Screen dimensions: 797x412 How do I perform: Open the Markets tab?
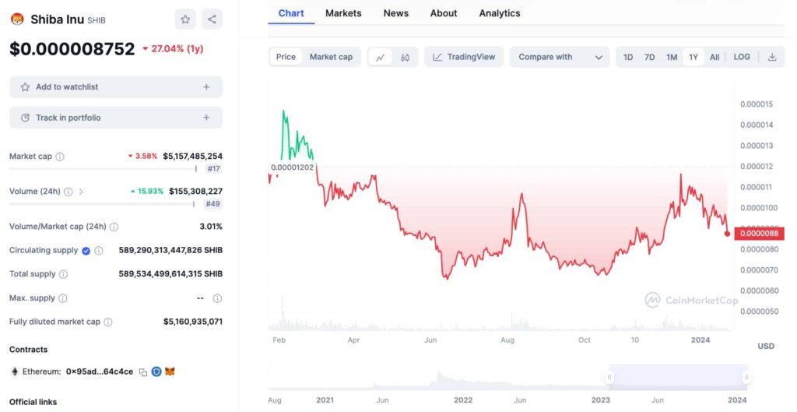click(x=343, y=13)
